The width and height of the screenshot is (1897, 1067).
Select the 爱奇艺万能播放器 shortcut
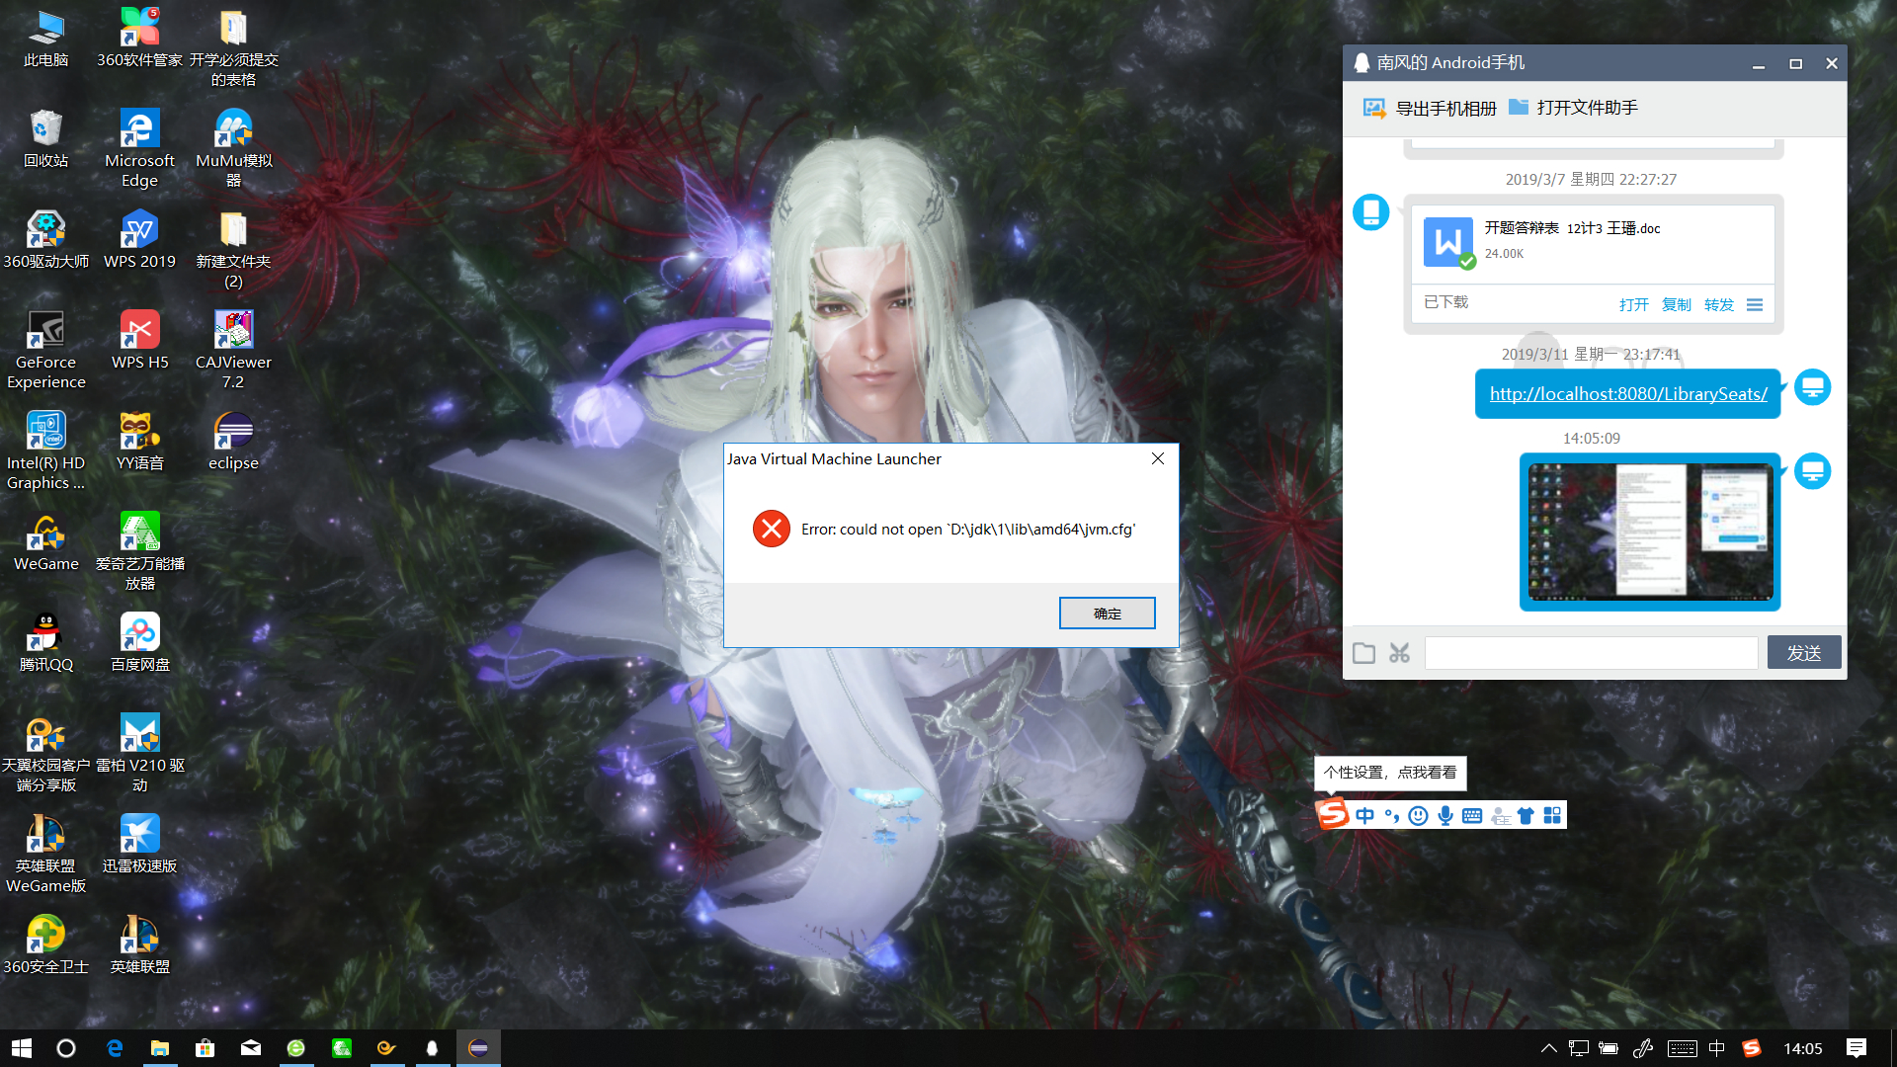[x=140, y=551]
